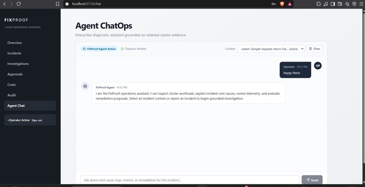Image resolution: width=365 pixels, height=187 pixels.
Task: Click the FIXPROOF logo in sidebar
Action: 16,20
